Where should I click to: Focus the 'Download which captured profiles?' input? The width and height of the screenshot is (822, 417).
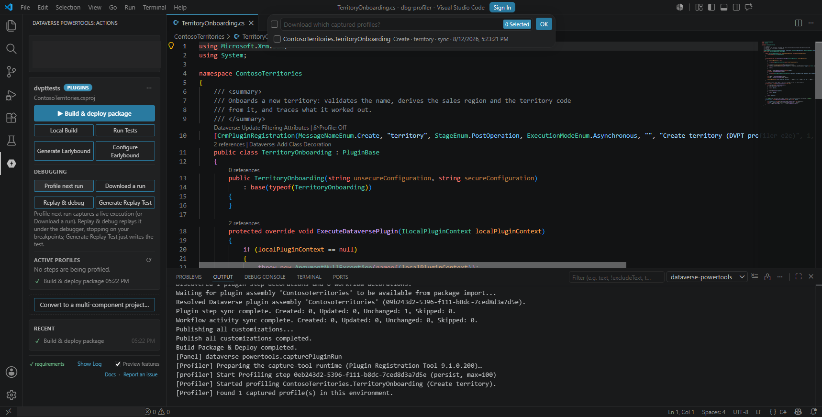(x=392, y=24)
